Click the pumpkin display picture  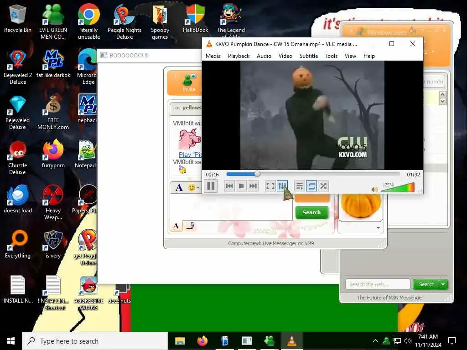point(361,206)
